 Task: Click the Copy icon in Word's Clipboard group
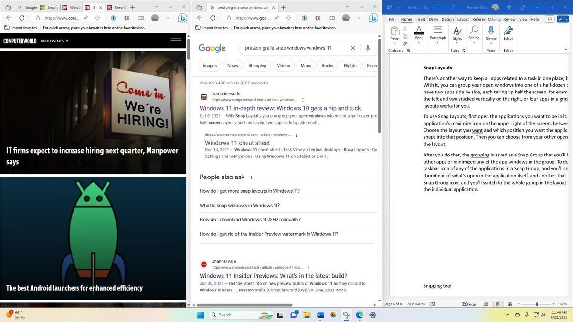click(x=405, y=36)
